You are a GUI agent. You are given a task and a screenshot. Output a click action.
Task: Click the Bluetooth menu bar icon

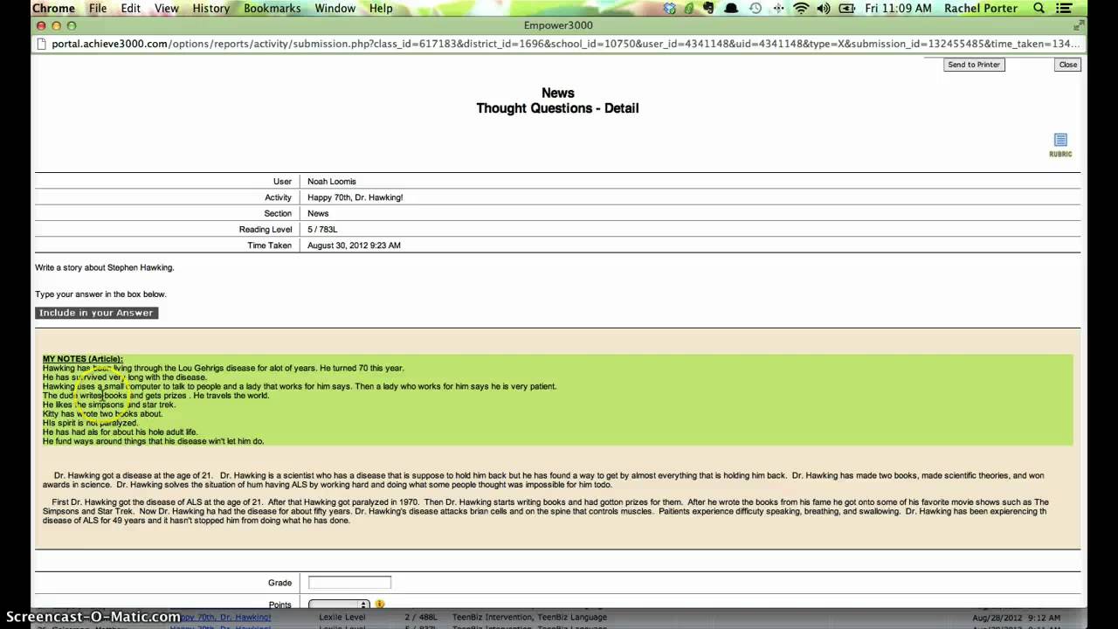click(777, 8)
